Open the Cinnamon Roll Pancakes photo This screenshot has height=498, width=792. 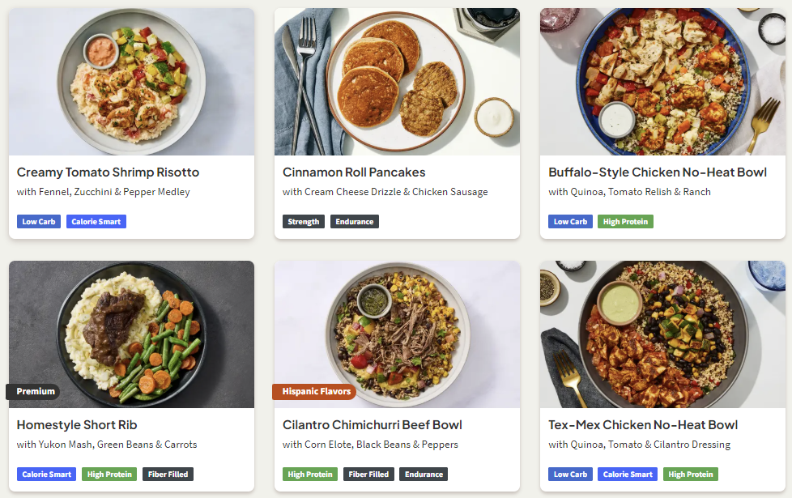[397, 81]
